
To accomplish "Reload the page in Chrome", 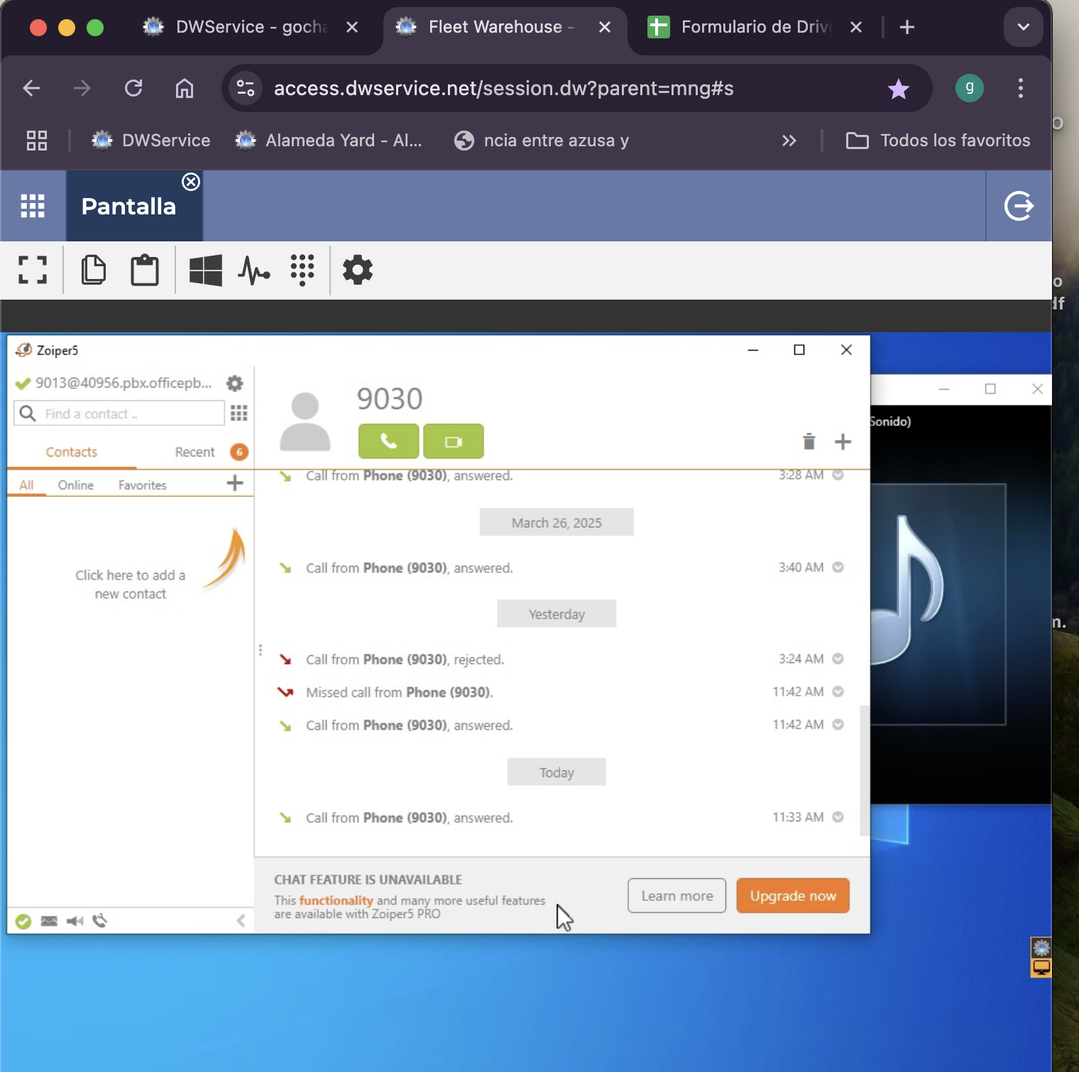I will 133,88.
